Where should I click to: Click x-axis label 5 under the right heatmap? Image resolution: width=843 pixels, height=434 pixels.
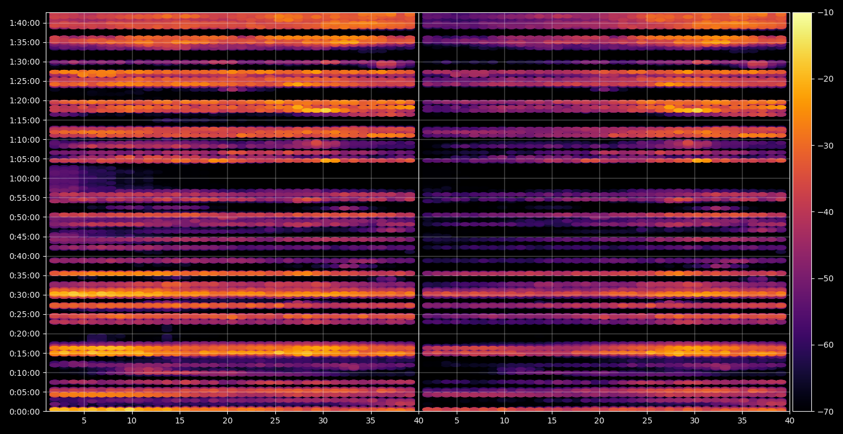[x=456, y=420]
